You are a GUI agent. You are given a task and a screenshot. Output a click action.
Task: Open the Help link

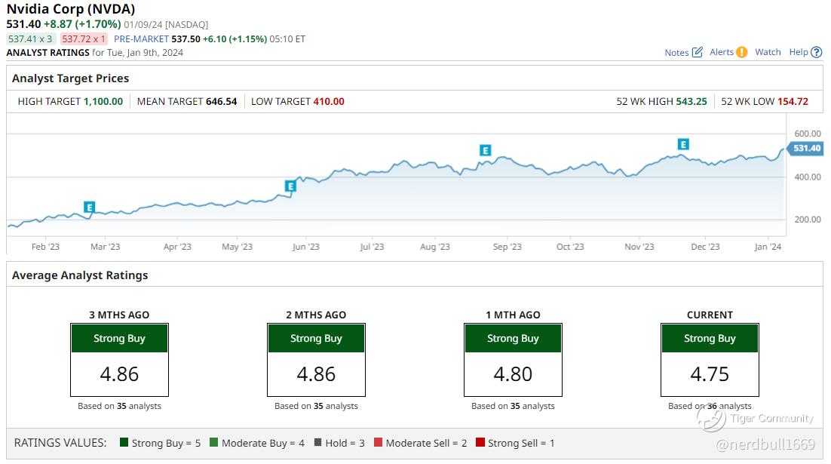click(799, 52)
